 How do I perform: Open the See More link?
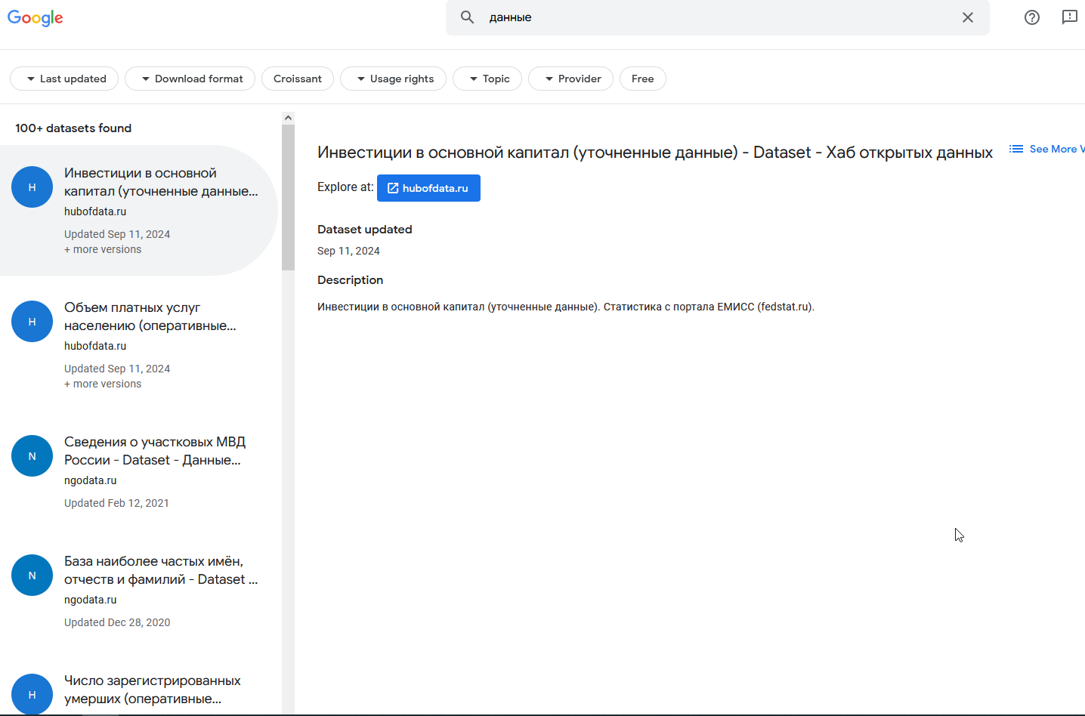click(1056, 149)
